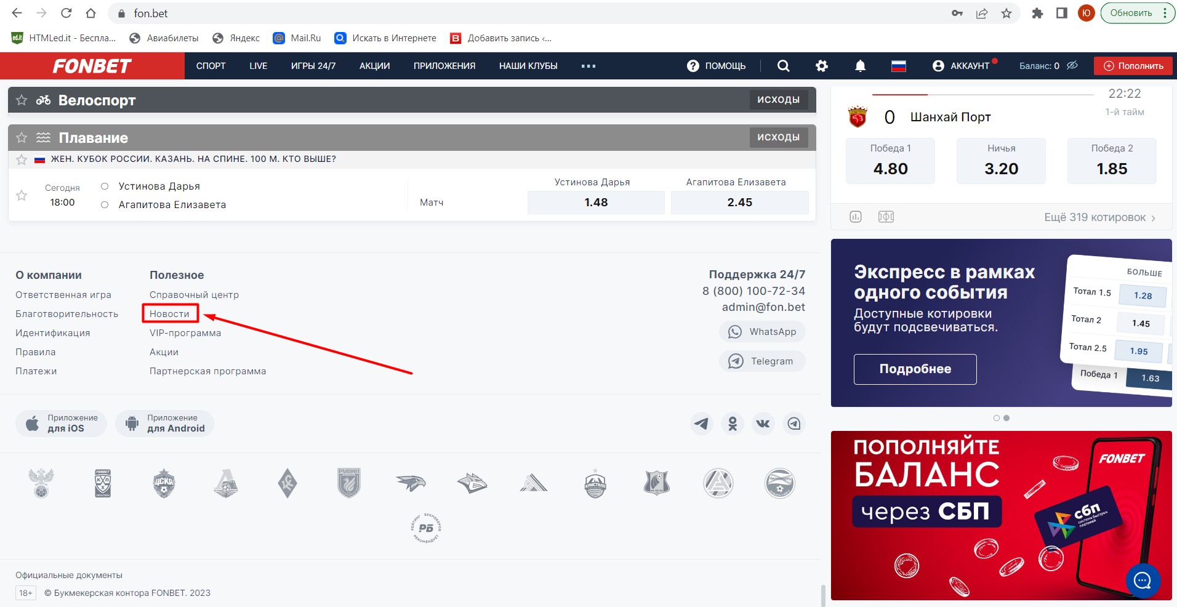Open Odnoklassniki social icon
This screenshot has width=1177, height=607.
(732, 424)
